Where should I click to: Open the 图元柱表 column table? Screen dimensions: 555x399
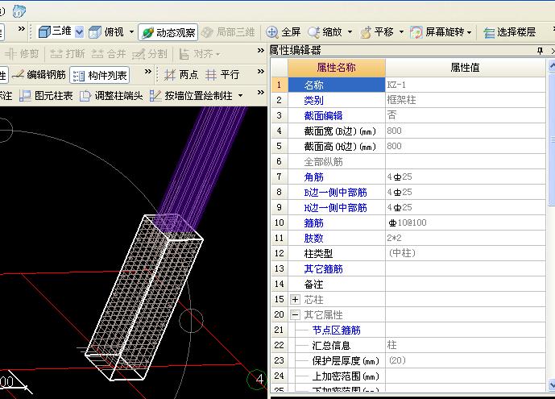point(46,96)
